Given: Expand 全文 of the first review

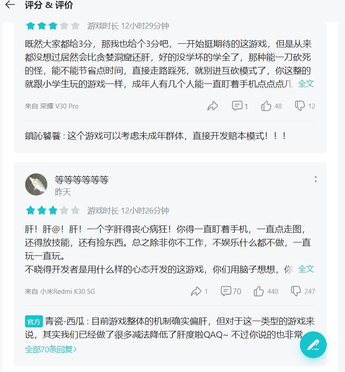Looking at the screenshot, I should (306, 84).
